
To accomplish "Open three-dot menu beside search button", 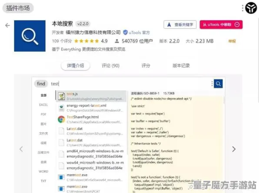I will click(212, 84).
